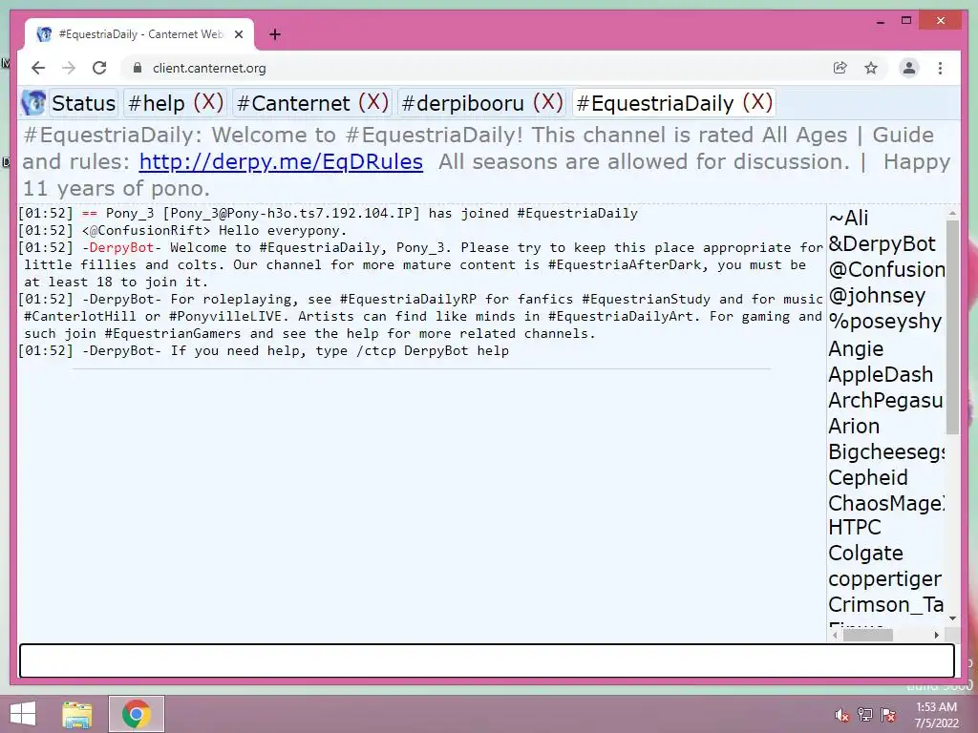This screenshot has width=978, height=733.
Task: Select Cepheid in the user list
Action: coord(867,477)
